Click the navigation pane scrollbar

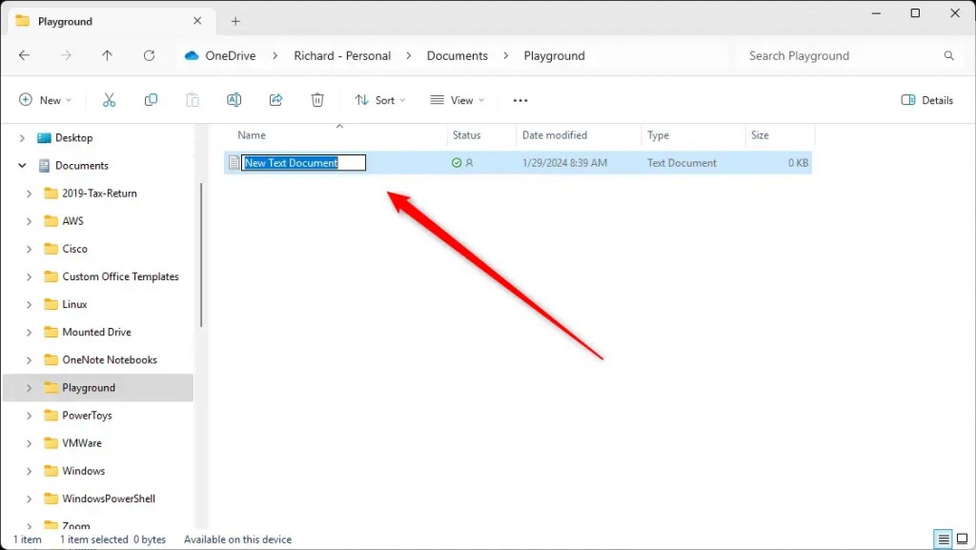click(201, 255)
